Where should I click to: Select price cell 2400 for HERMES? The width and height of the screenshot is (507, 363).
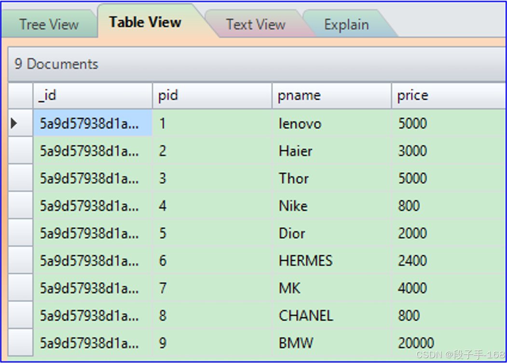pos(449,260)
